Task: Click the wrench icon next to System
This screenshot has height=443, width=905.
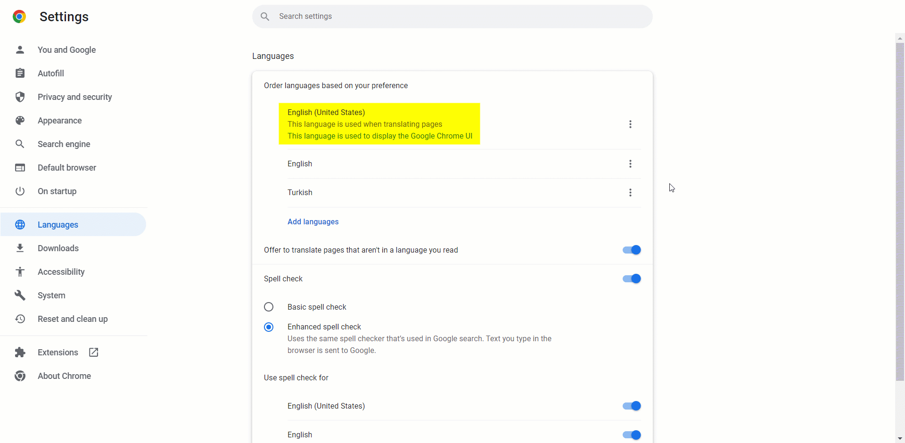Action: pyautogui.click(x=20, y=295)
